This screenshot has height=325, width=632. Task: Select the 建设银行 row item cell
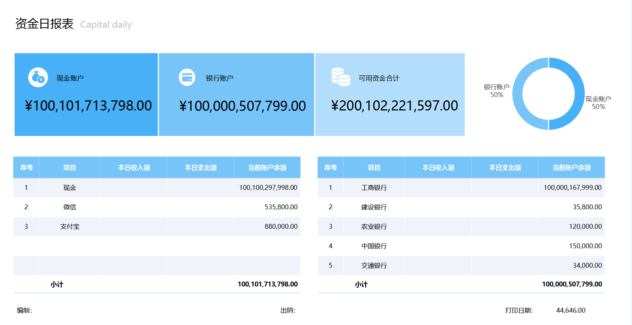374,207
